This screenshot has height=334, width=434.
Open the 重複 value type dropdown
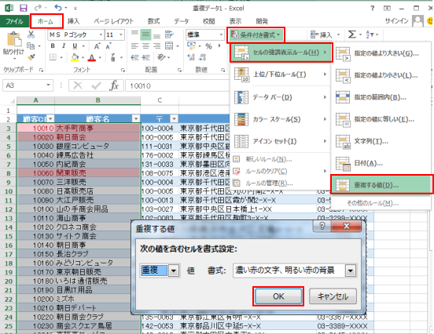(x=174, y=270)
